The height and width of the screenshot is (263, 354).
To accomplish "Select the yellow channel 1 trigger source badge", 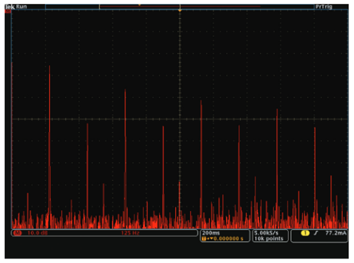I will (x=305, y=234).
